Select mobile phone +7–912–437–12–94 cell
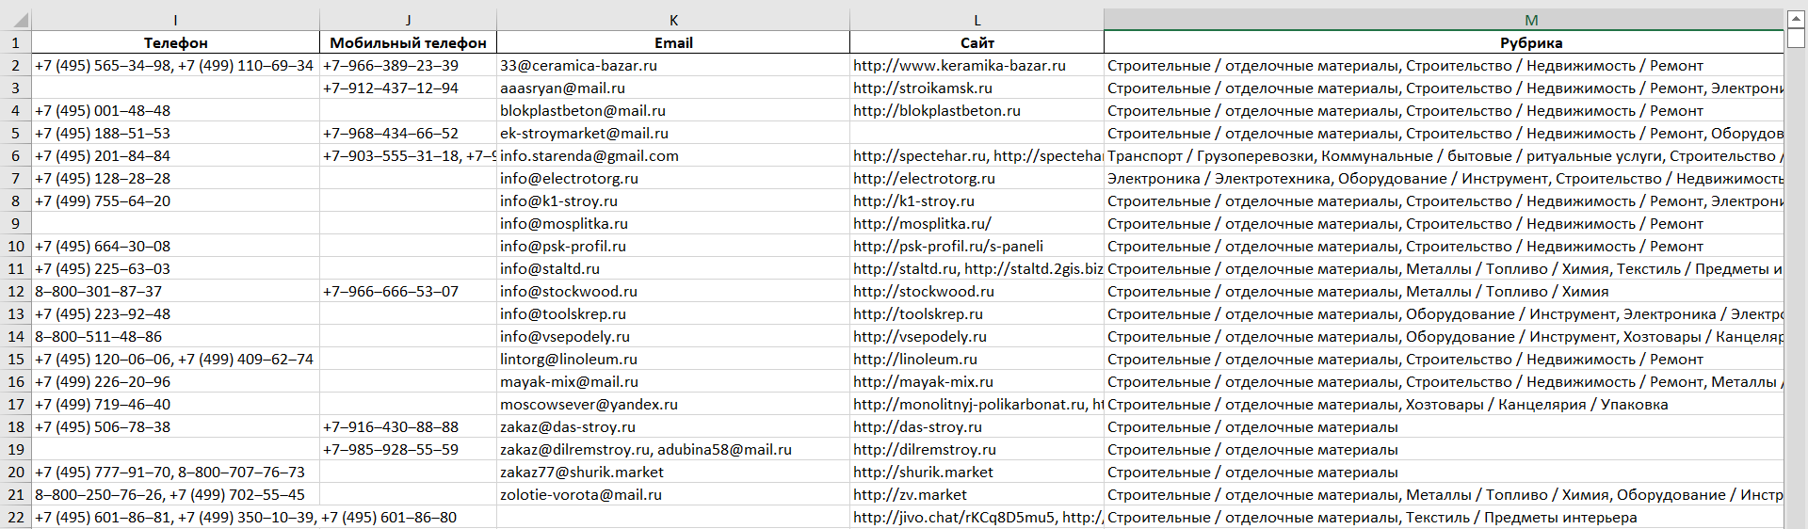 coord(408,88)
